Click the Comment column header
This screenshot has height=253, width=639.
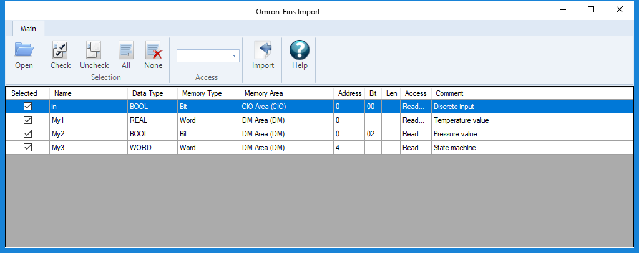click(x=532, y=93)
